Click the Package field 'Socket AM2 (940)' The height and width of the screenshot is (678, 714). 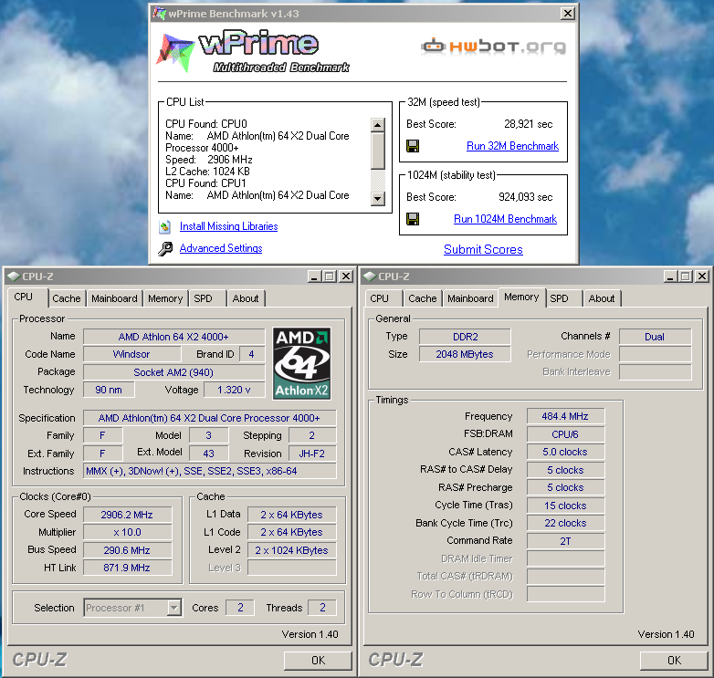pos(173,372)
